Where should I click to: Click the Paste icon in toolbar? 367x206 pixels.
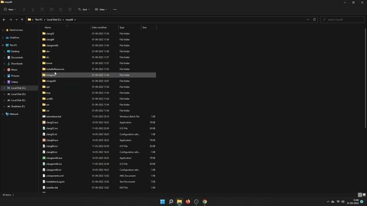pyautogui.click(x=42, y=10)
